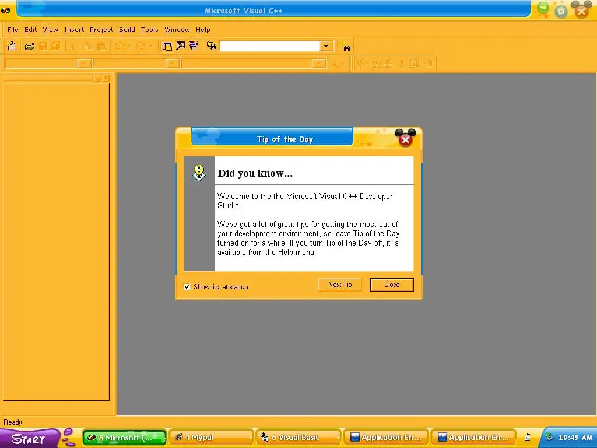
Task: Switch to 6 Visual Basic taskbar group
Action: coord(298,437)
